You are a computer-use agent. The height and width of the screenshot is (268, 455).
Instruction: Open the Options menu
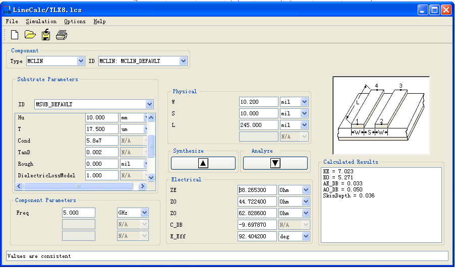coord(75,22)
